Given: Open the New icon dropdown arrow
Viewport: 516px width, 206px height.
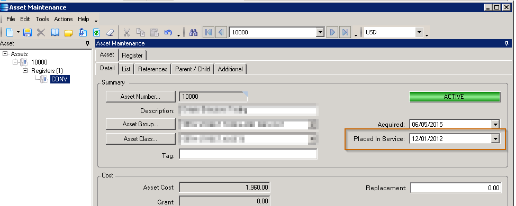Looking at the screenshot, I should coord(18,32).
